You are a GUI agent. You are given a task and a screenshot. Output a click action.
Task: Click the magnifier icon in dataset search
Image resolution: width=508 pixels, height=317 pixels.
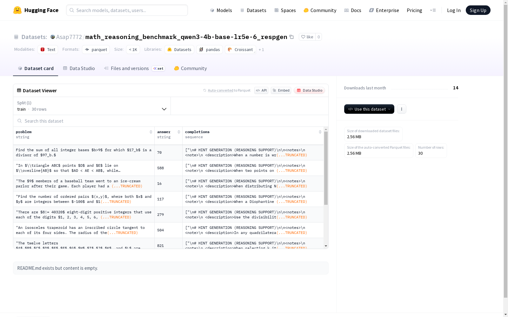[20, 121]
